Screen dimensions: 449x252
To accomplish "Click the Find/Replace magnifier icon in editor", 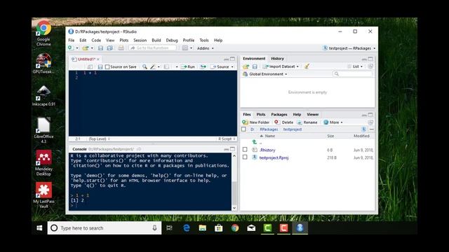I will click(x=145, y=67).
